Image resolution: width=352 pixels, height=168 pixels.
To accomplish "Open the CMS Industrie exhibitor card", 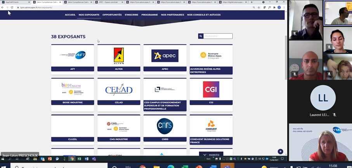I will point(119,130).
